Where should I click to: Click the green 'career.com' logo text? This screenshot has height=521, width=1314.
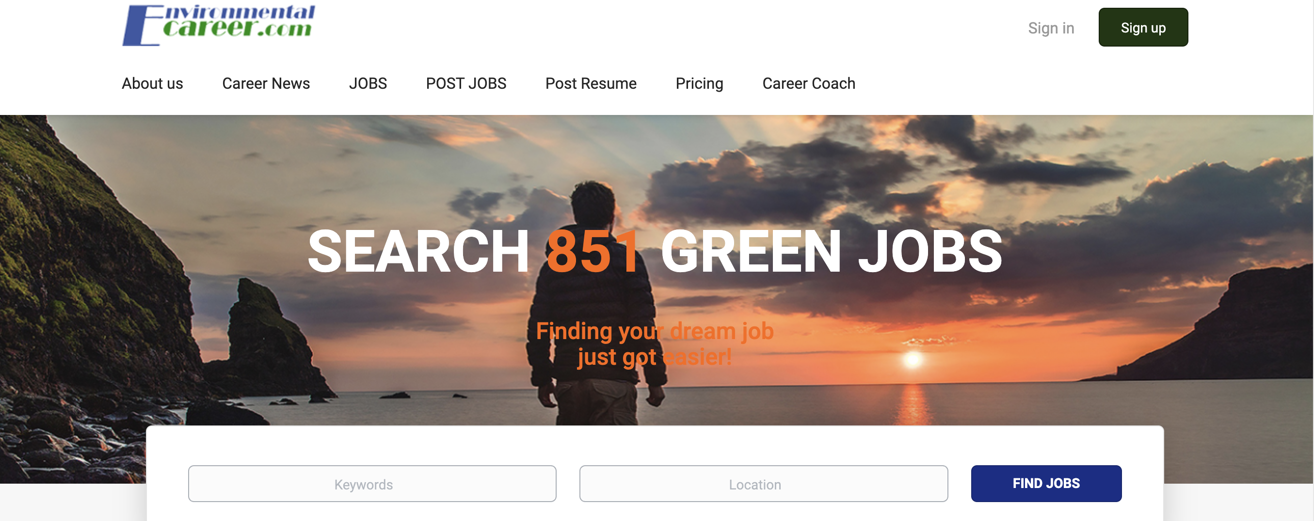[237, 28]
